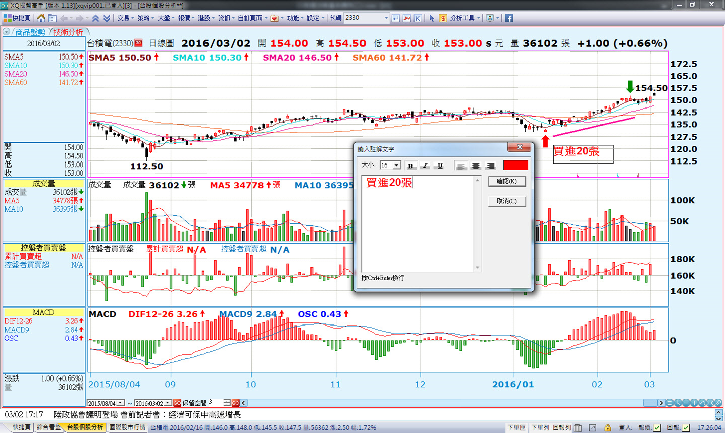
Task: Click the double down chevron icon
Action: [x=107, y=18]
